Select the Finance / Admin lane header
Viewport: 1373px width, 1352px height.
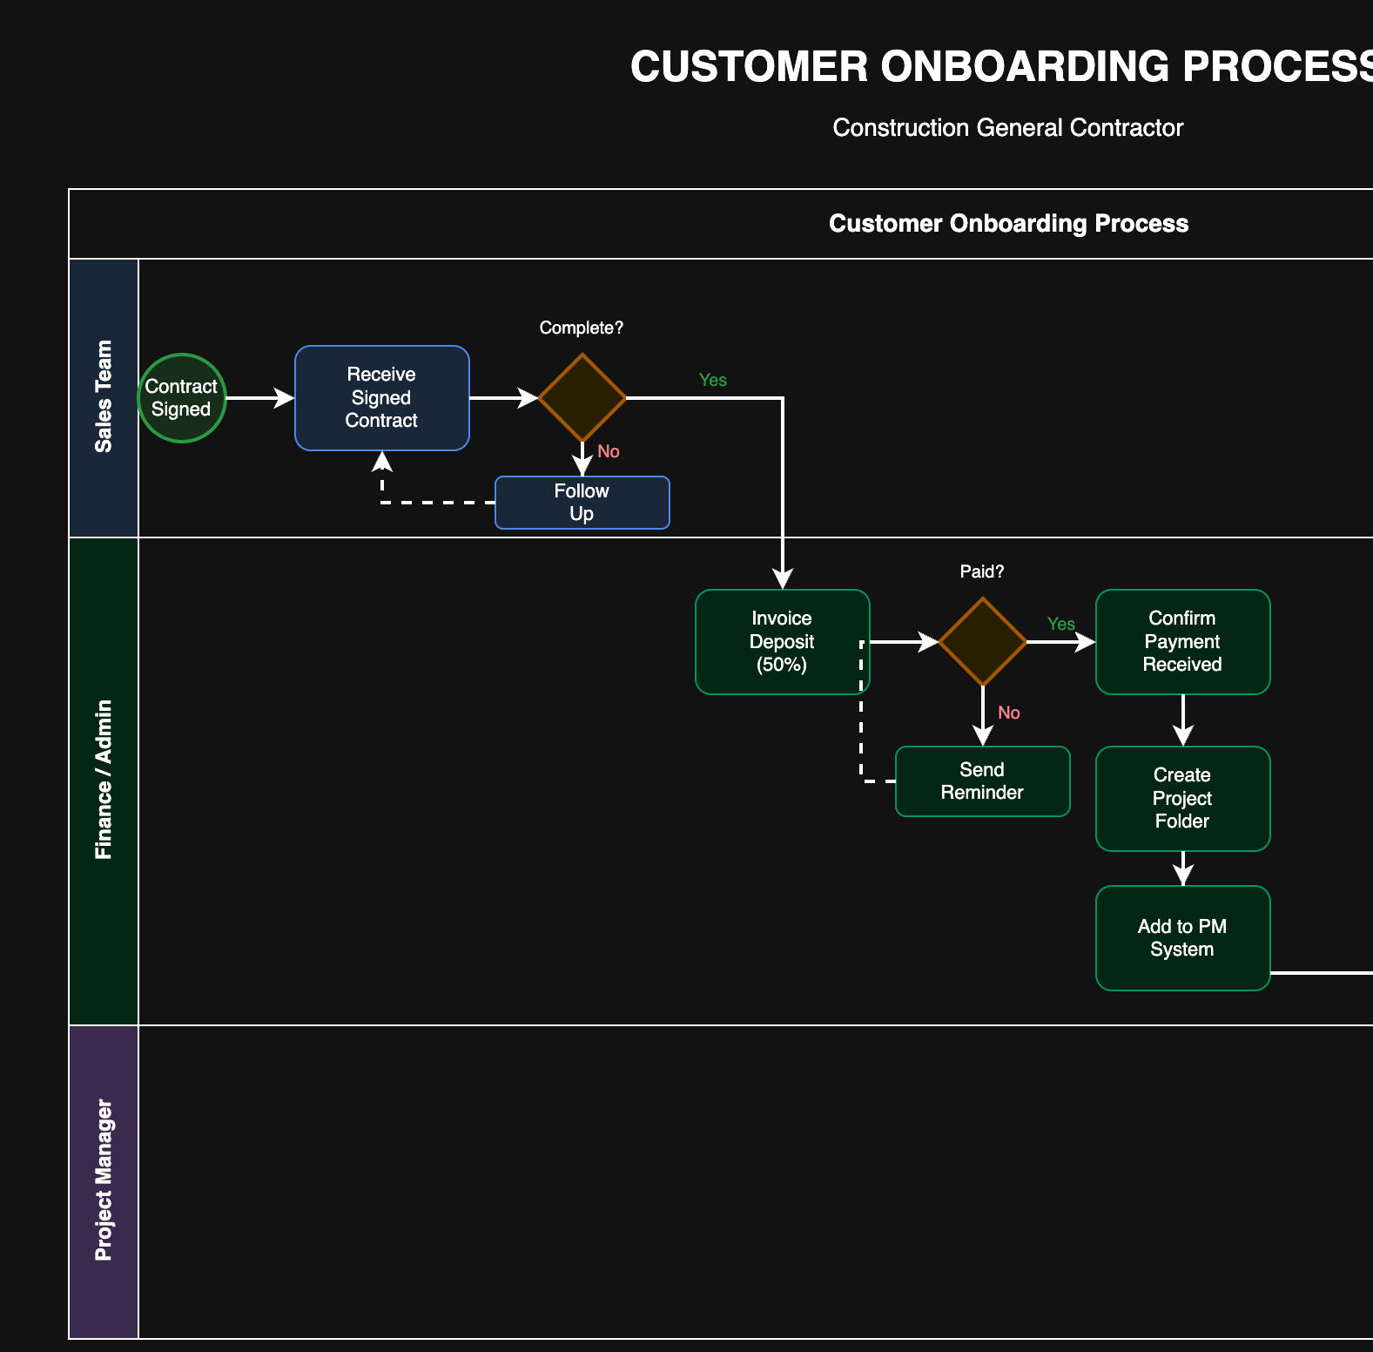(104, 781)
